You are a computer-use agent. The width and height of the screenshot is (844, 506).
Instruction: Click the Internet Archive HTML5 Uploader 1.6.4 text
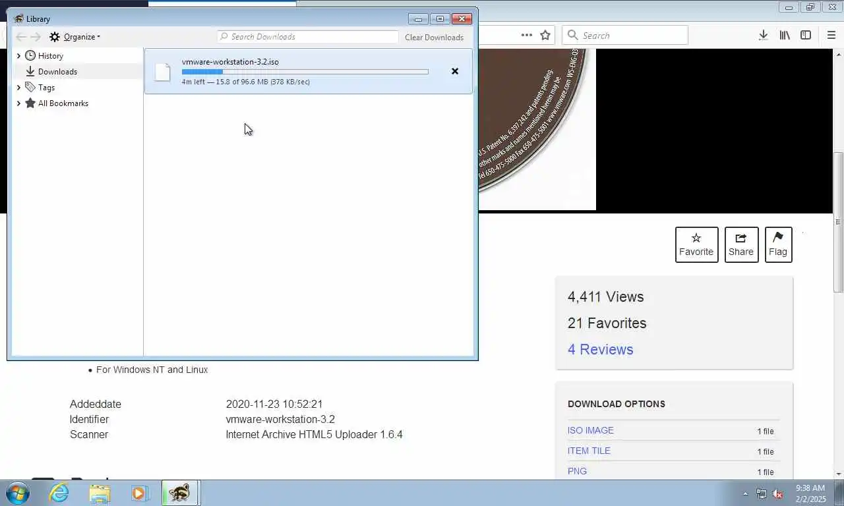(x=314, y=434)
